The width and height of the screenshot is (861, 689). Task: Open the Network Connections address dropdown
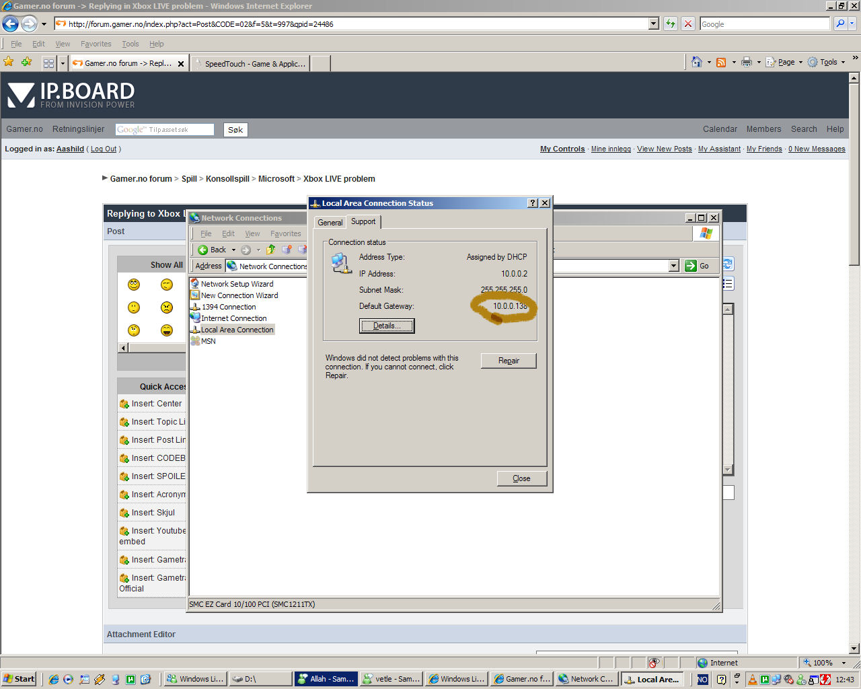tap(674, 266)
